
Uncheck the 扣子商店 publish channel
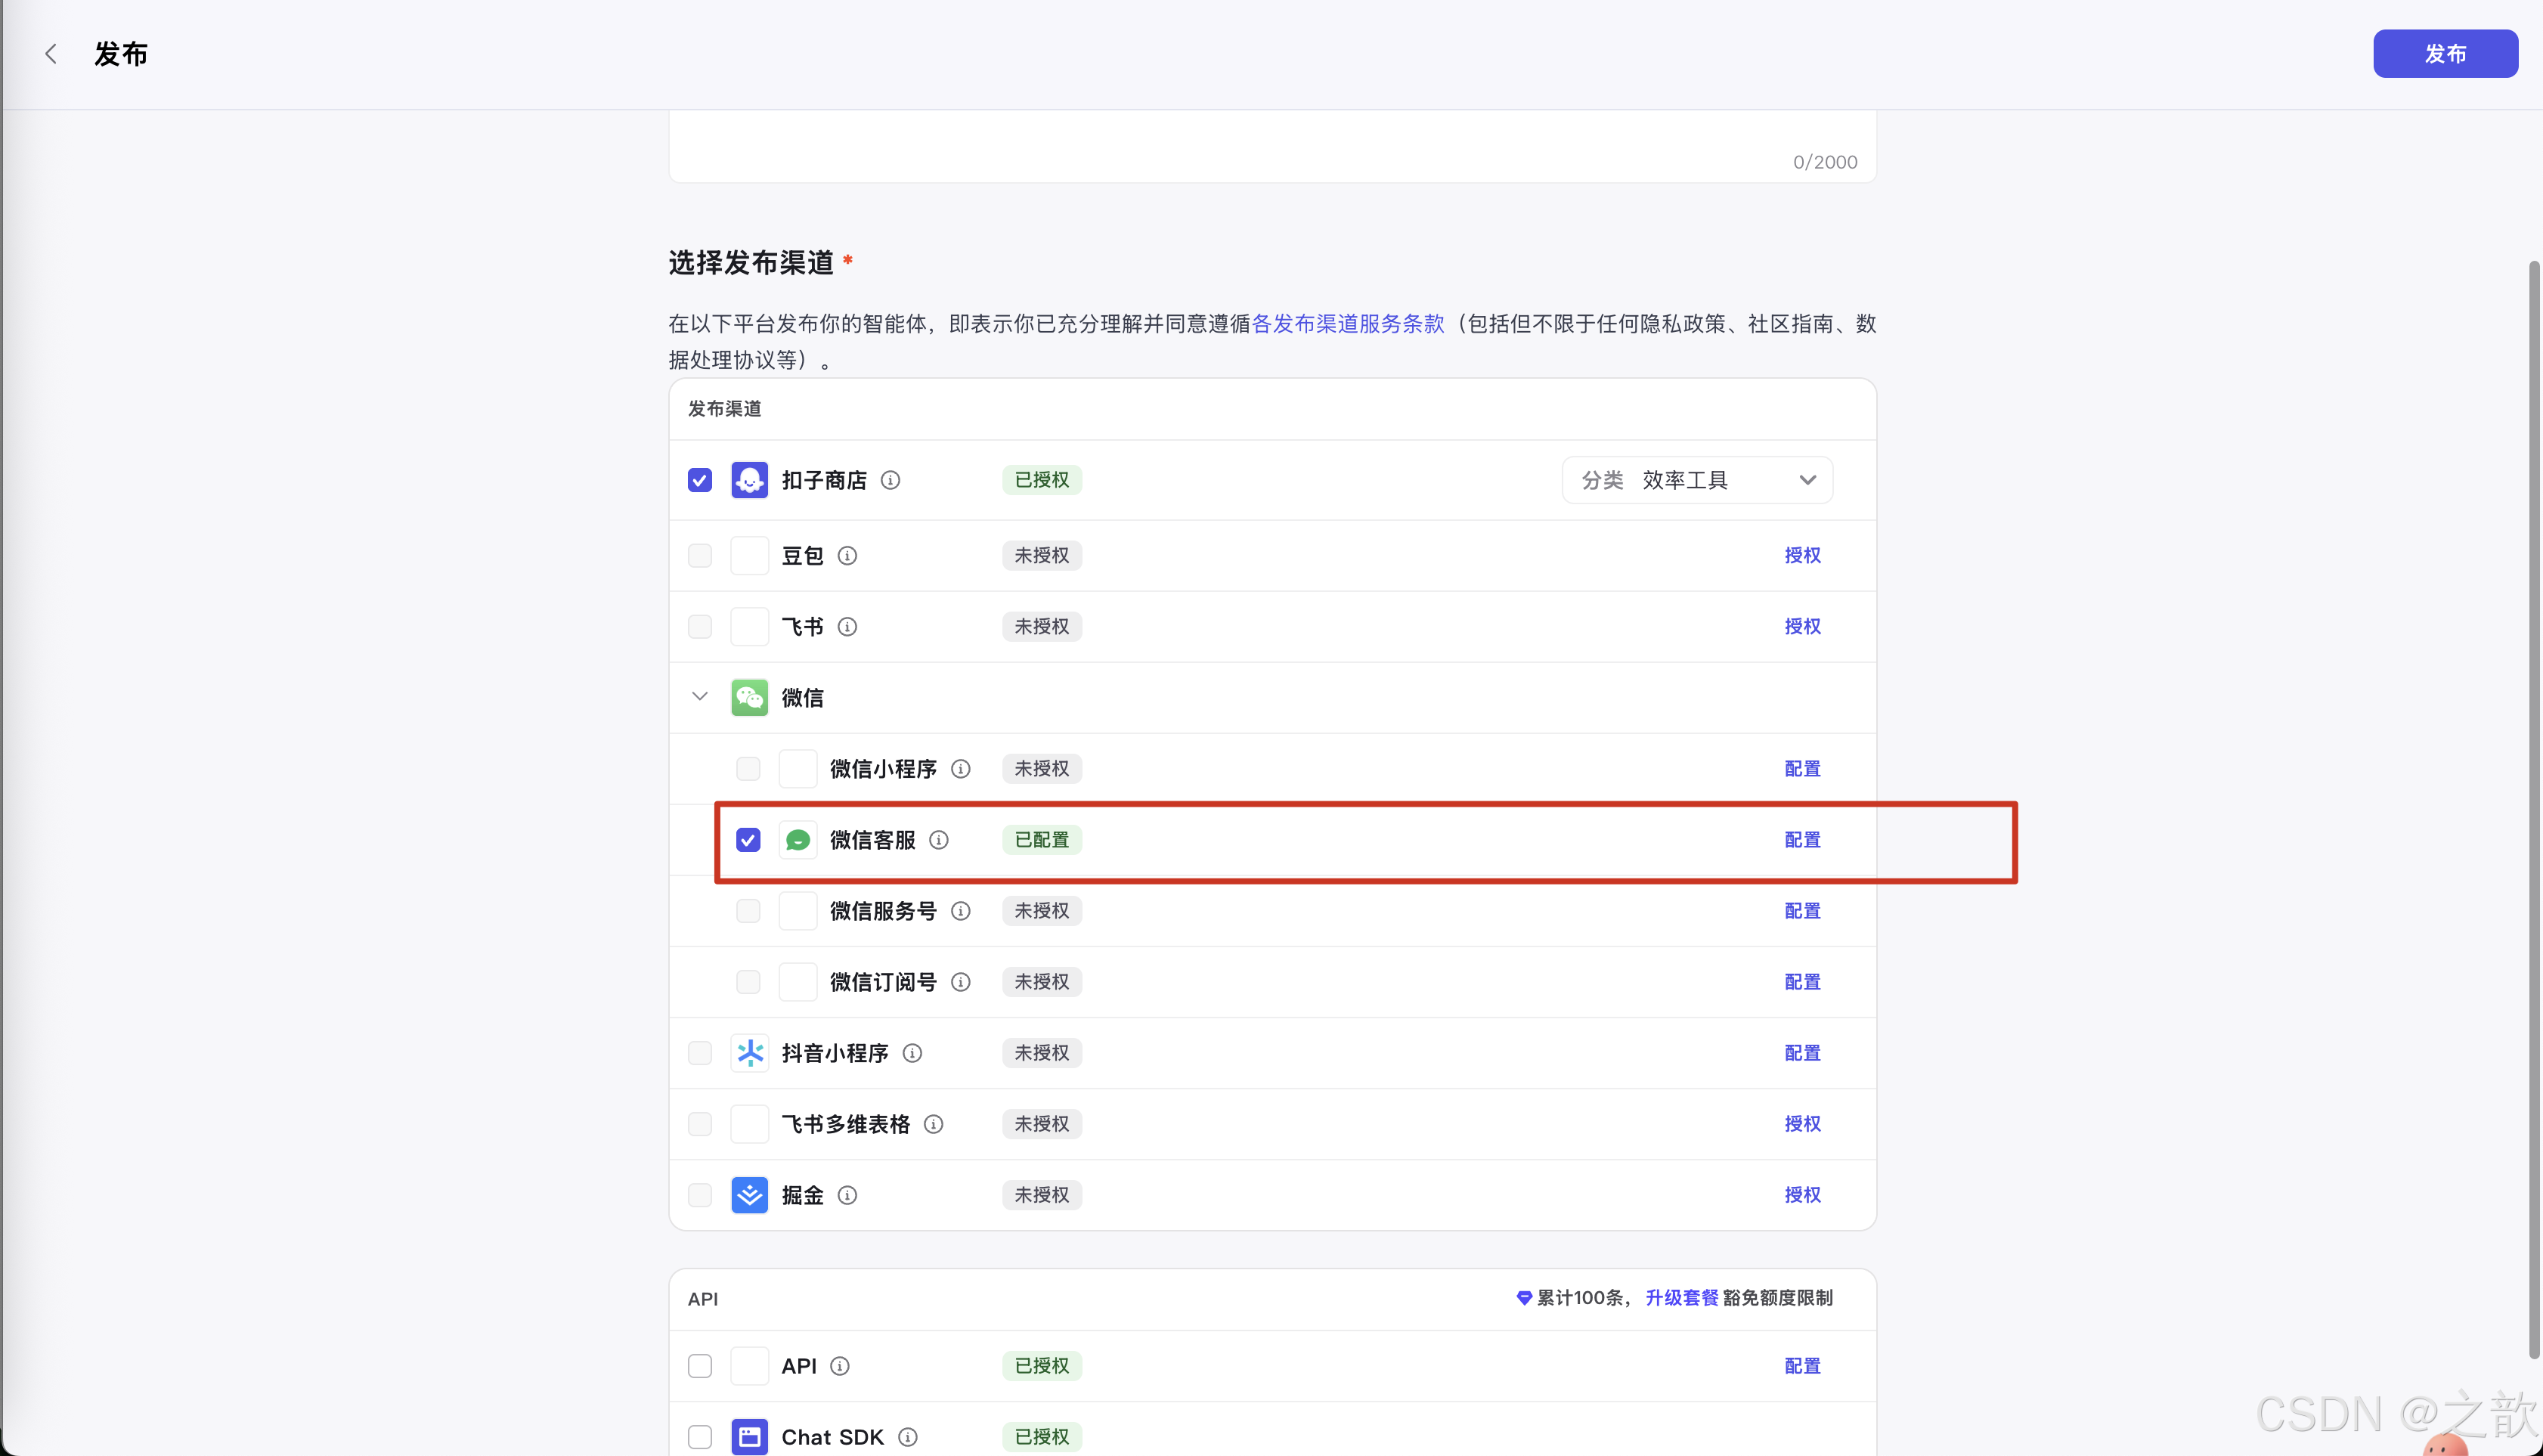click(699, 480)
